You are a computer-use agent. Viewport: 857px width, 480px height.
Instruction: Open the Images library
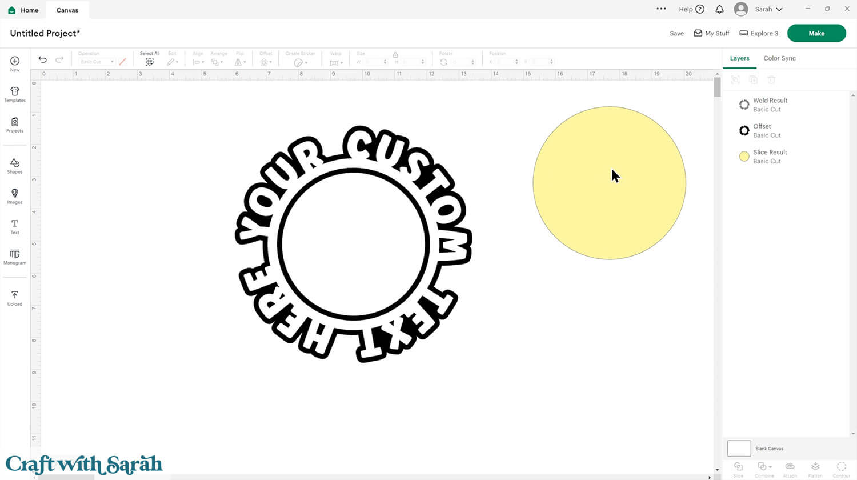15,196
